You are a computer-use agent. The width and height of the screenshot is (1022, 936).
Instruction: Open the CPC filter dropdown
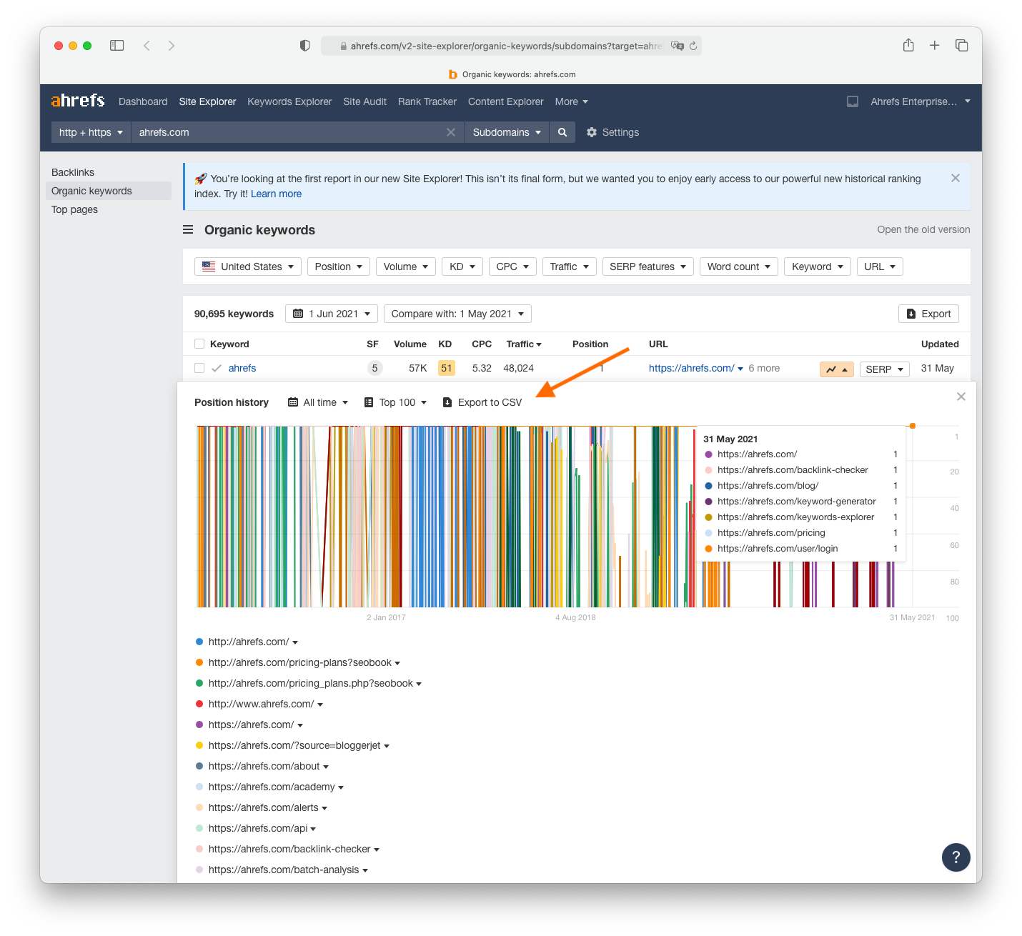click(x=512, y=267)
